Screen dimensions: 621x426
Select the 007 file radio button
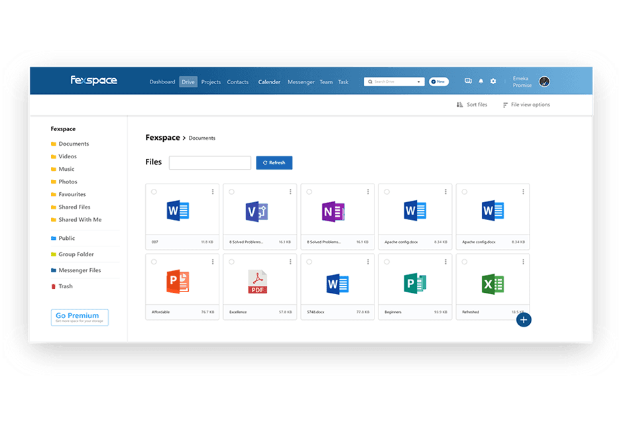point(154,191)
